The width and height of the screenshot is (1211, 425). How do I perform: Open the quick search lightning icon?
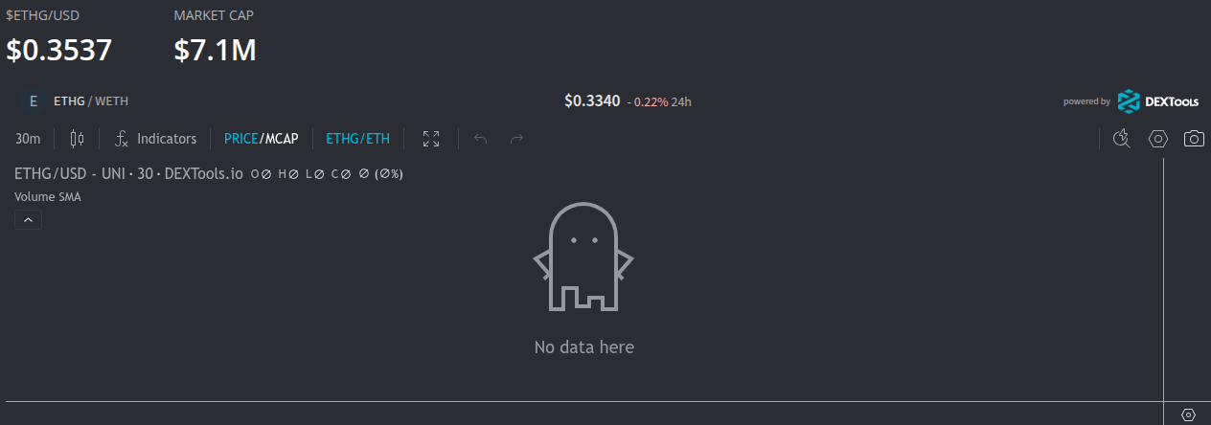1122,139
